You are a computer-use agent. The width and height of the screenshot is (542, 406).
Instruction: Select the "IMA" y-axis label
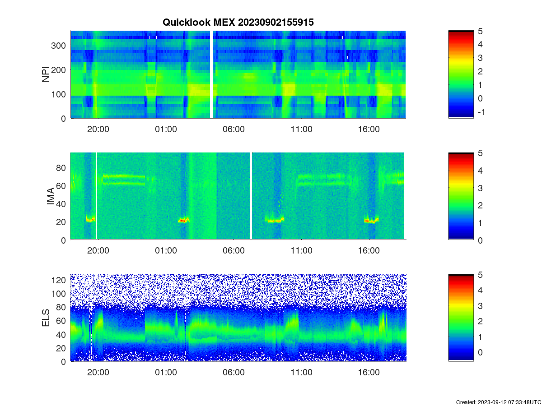click(x=51, y=197)
